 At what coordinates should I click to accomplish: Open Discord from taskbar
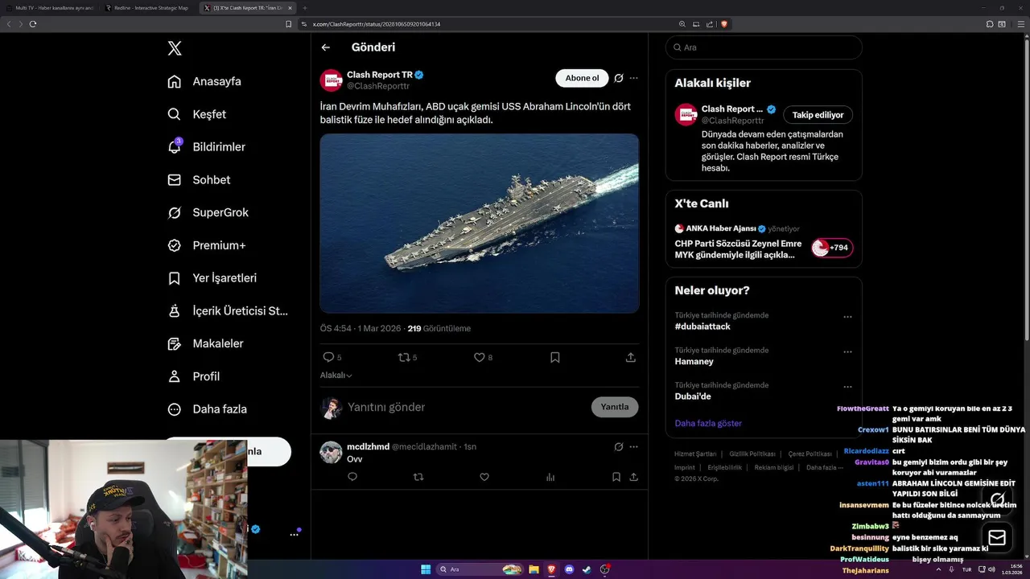pos(569,569)
